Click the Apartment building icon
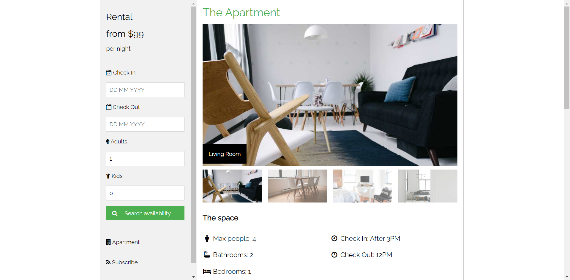The height and width of the screenshot is (280, 570). point(108,242)
